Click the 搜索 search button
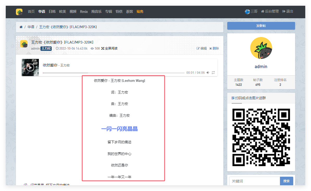Screen dimensions: 311x191 pyautogui.click(x=286, y=181)
